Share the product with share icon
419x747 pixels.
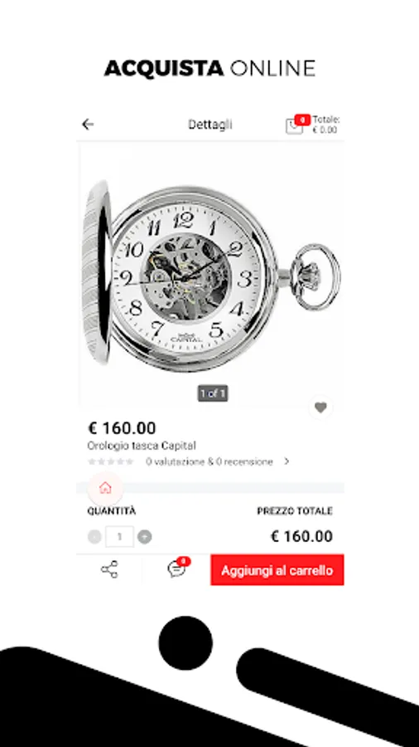pos(109,569)
